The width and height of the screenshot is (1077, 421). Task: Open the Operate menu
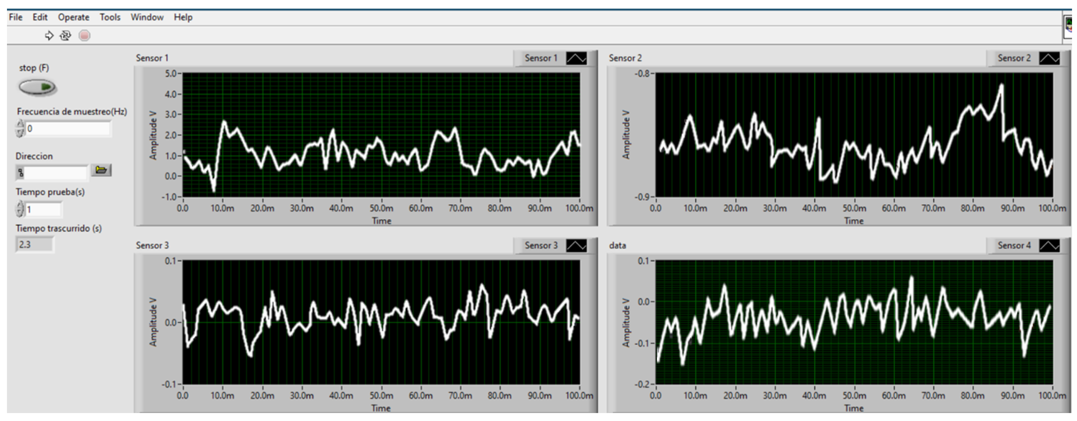coord(74,17)
